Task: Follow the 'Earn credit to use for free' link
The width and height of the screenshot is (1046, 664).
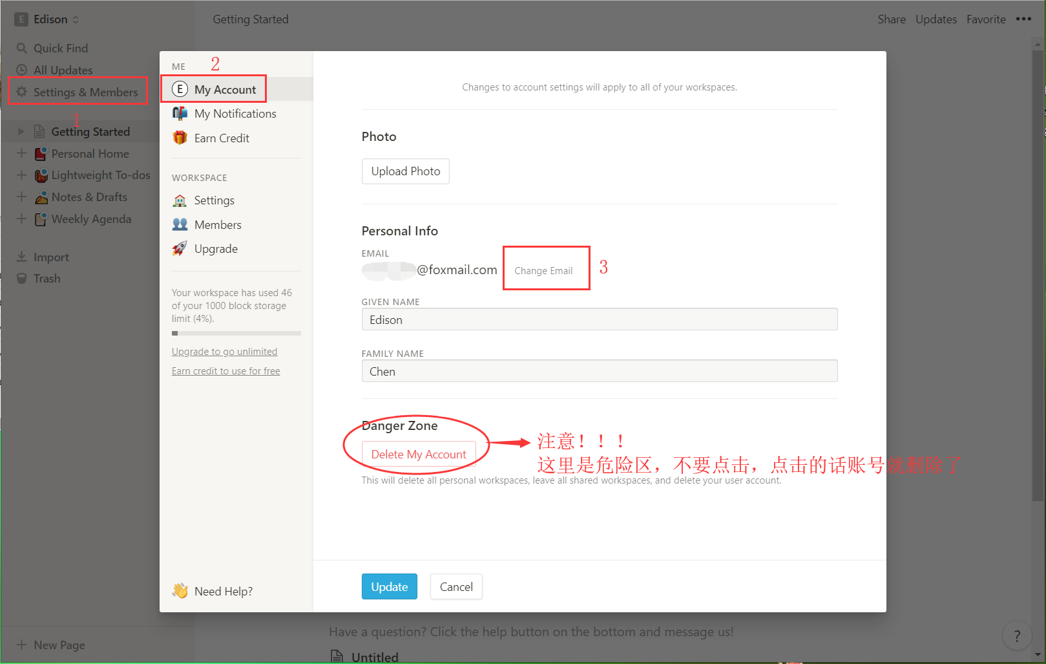Action: click(x=226, y=371)
